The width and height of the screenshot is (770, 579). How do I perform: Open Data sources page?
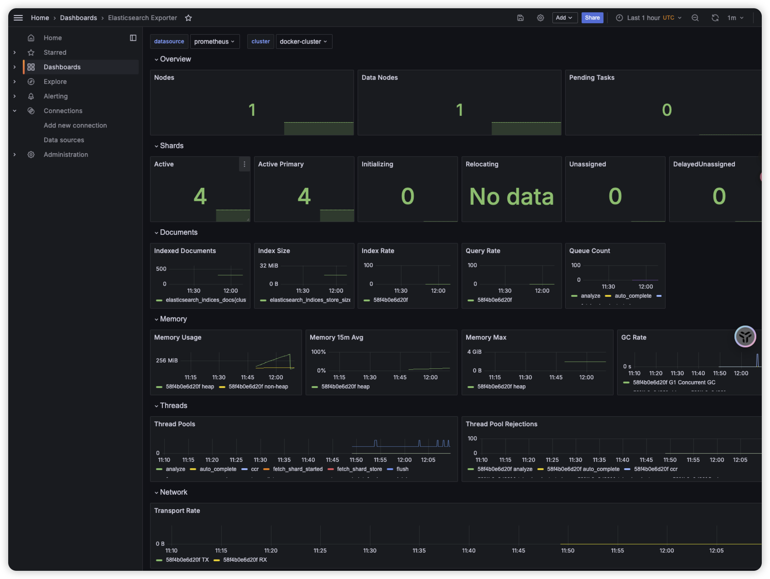64,140
